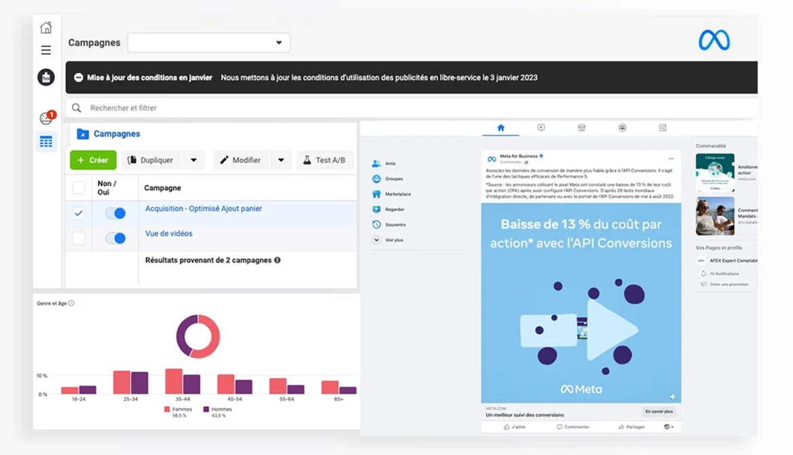Open Acquisition - Optimisé Ajout panier campaign
793x455 pixels.
(x=203, y=208)
